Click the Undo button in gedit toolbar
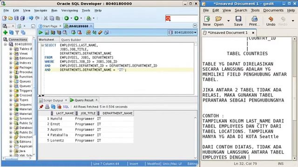Screen dimensions: 298x167 point(271,21)
